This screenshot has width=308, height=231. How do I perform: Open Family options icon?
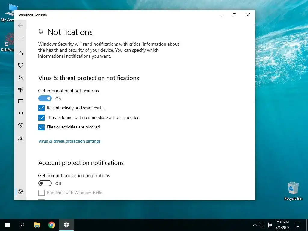point(21,138)
